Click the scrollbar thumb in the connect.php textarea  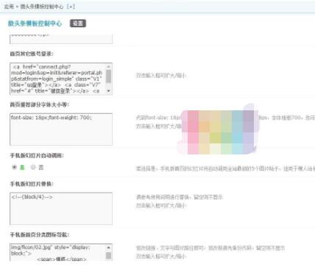(x=108, y=76)
